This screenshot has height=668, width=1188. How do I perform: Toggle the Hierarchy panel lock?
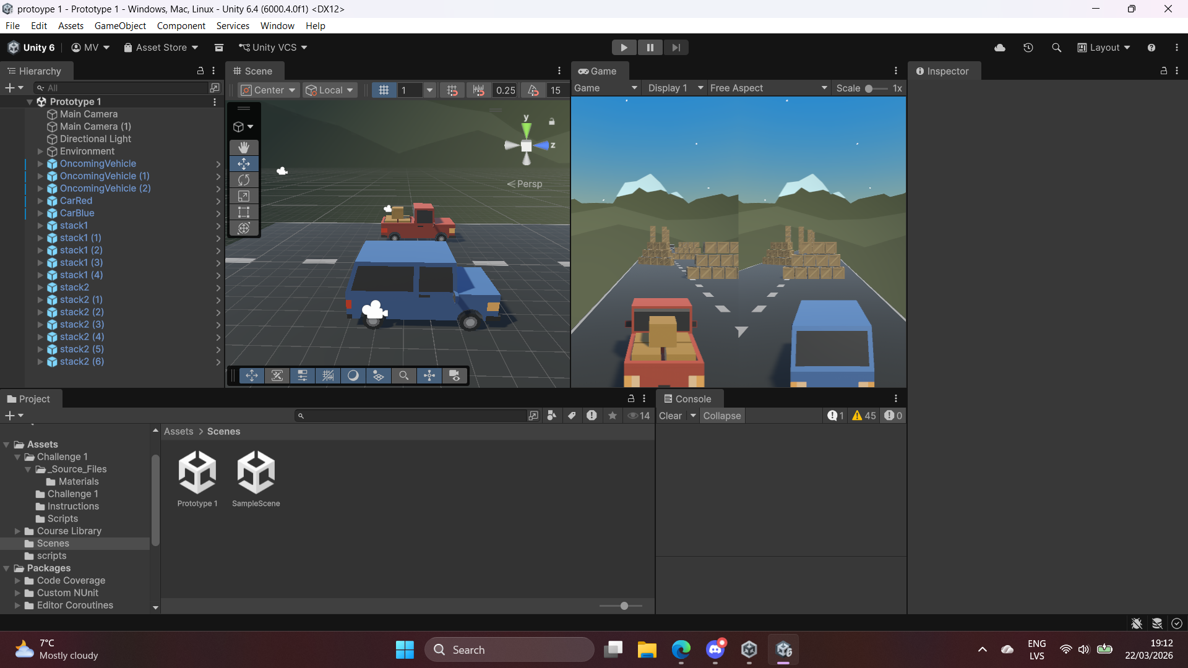click(200, 71)
